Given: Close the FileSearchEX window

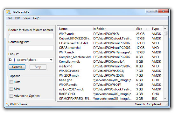Looking at the screenshot, I should coord(163,11).
